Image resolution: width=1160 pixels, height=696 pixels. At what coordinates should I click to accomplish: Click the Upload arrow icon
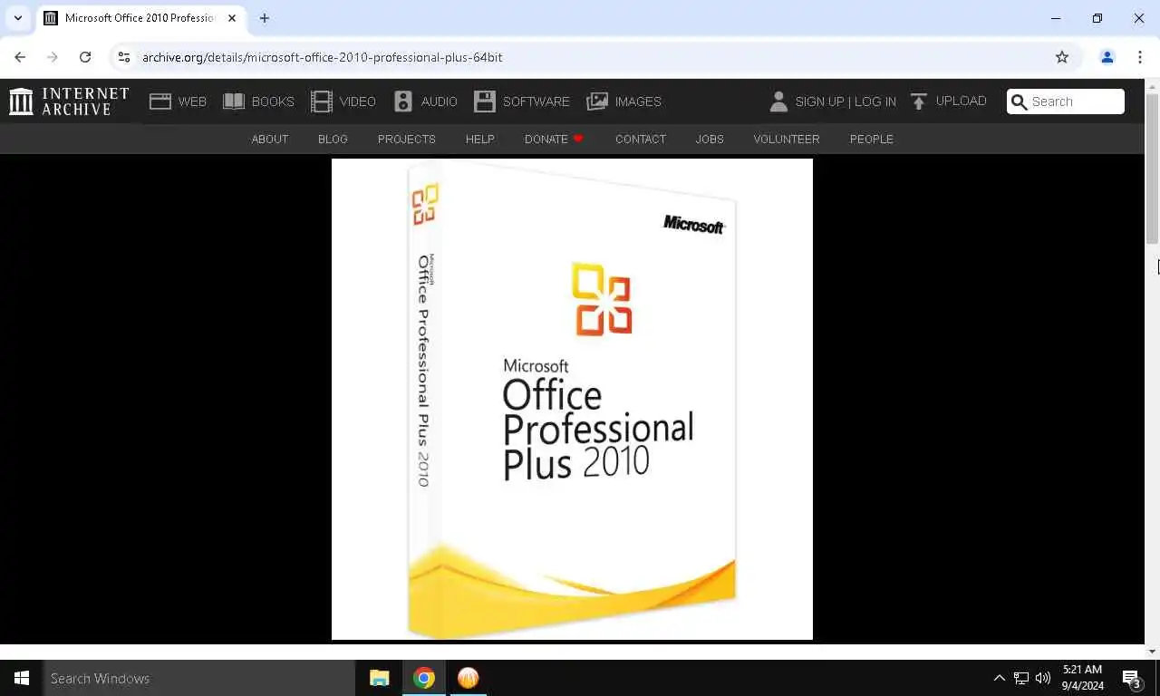tap(918, 101)
